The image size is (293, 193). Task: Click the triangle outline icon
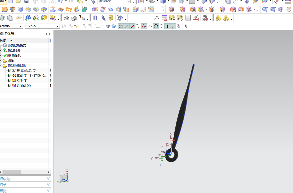pyautogui.click(x=157, y=18)
